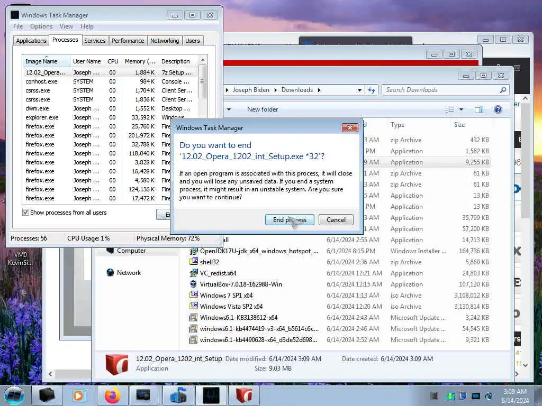Open the Networking tab
The height and width of the screenshot is (406, 542).
(x=165, y=41)
